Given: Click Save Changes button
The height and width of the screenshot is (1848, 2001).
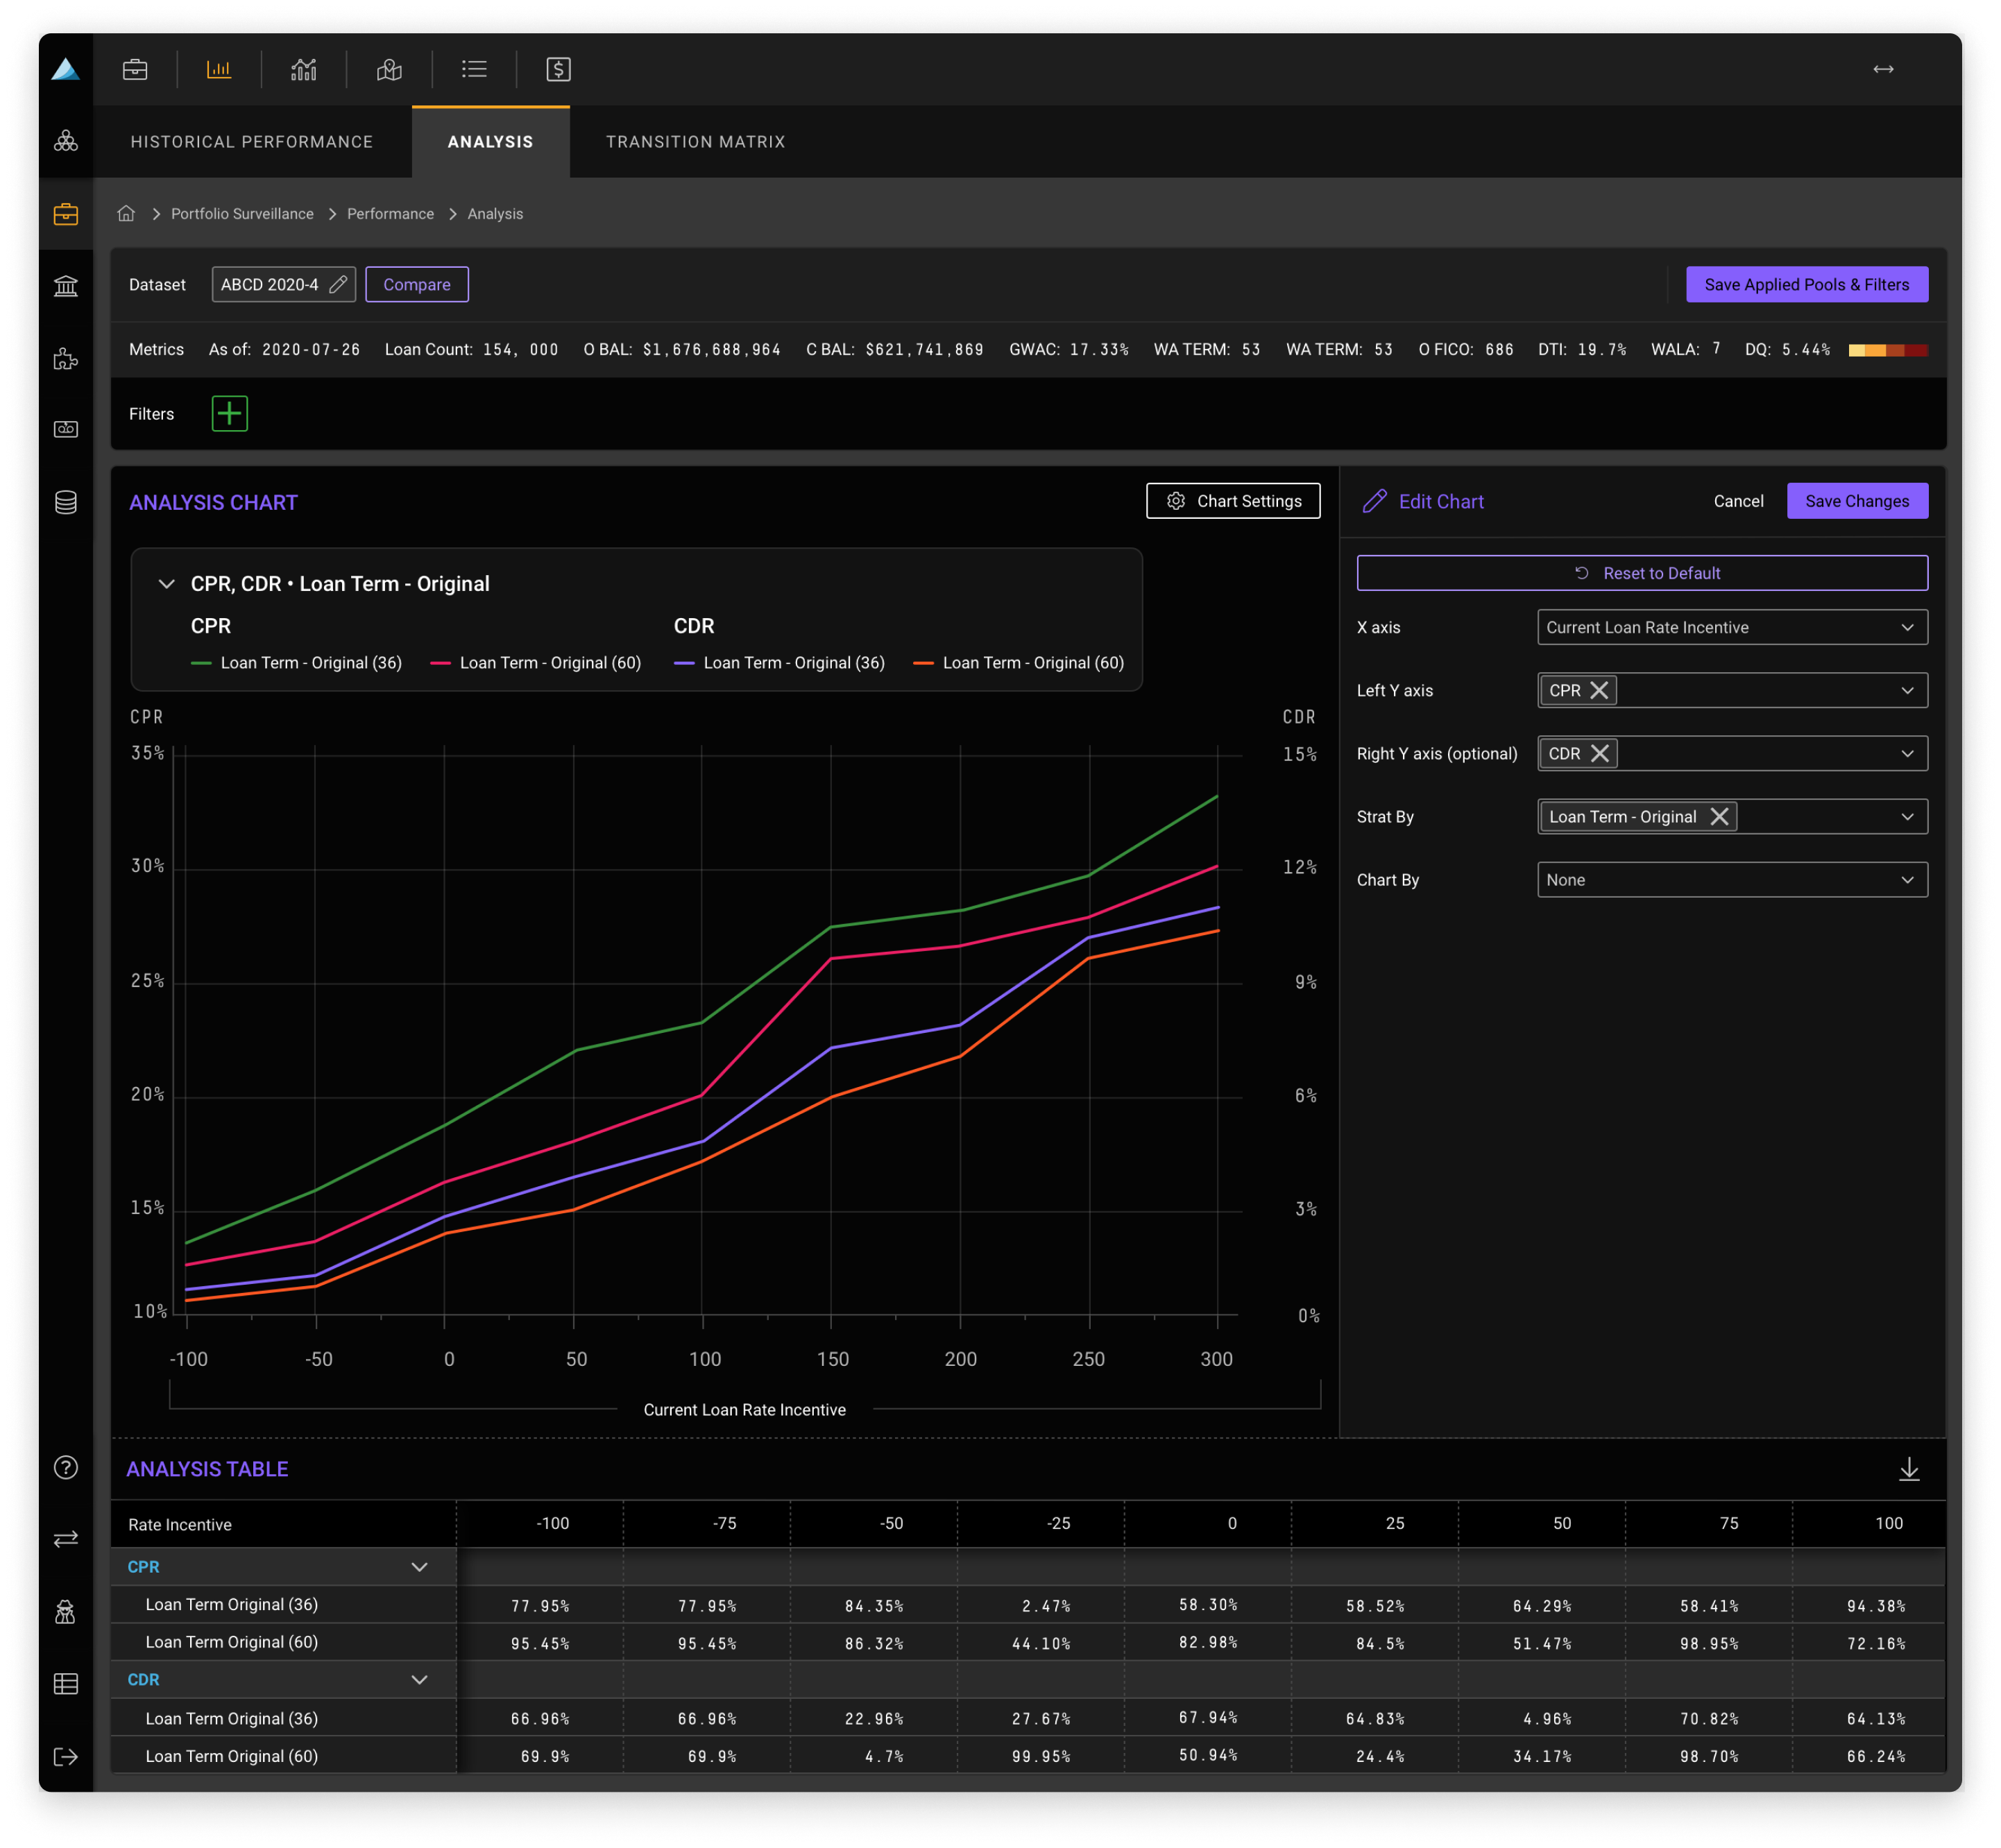Looking at the screenshot, I should tap(1857, 500).
